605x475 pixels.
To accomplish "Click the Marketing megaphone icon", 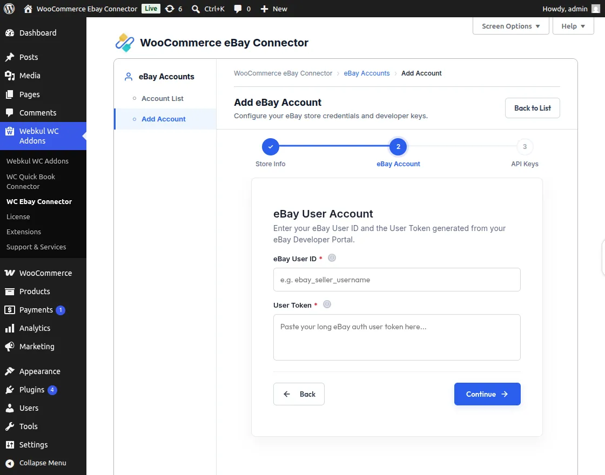I will [10, 346].
